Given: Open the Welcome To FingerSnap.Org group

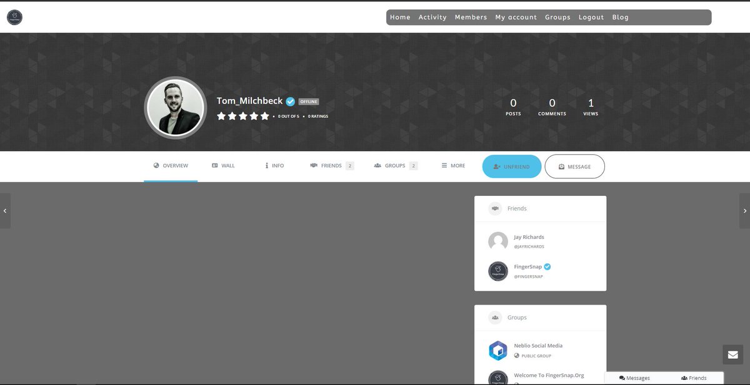Looking at the screenshot, I should tap(549, 376).
